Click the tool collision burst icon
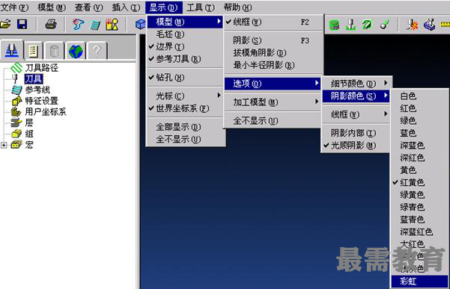 [x=412, y=25]
